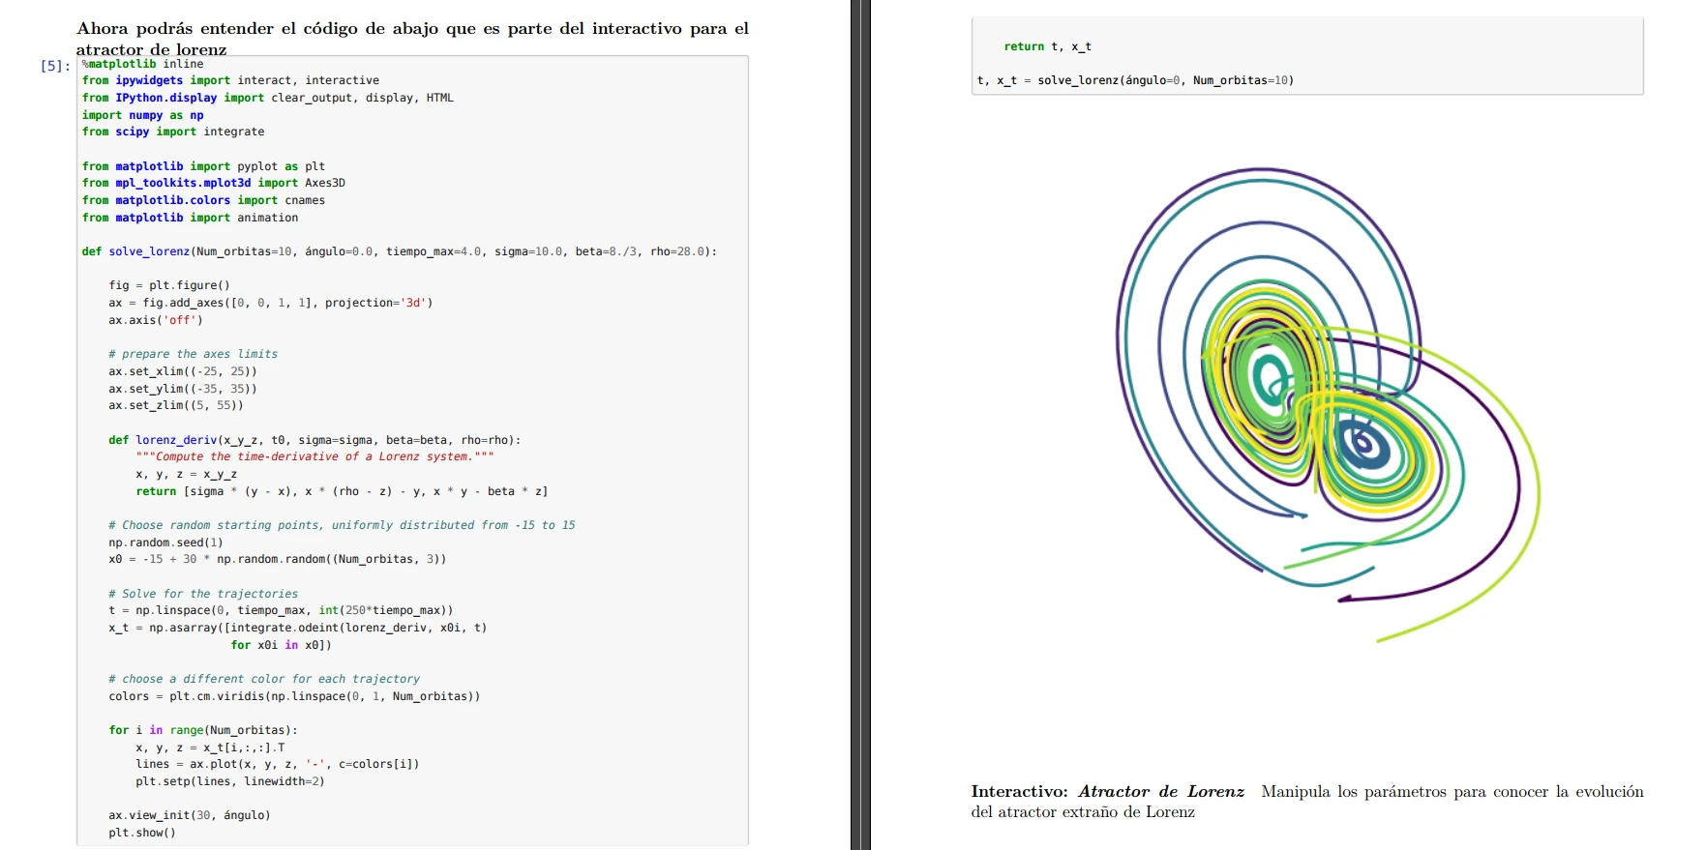Click the [5]: cell prompt label
The image size is (1707, 850).
(55, 66)
